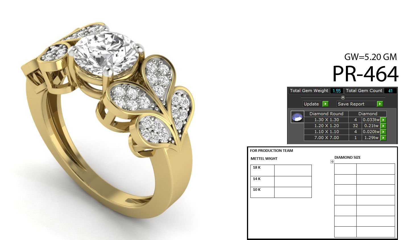Click the empty weight cell beside 14 K

click(293, 181)
